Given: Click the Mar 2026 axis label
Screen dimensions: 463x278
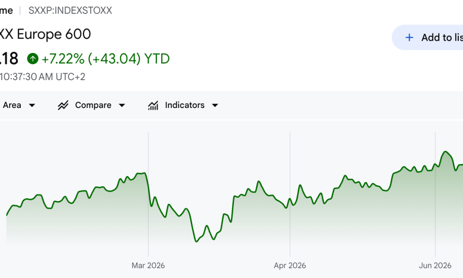Looking at the screenshot, I should (x=148, y=265).
